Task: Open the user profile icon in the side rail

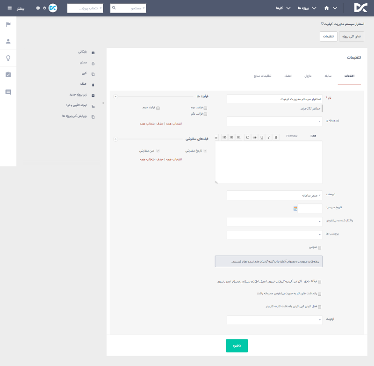Action: 8,41
